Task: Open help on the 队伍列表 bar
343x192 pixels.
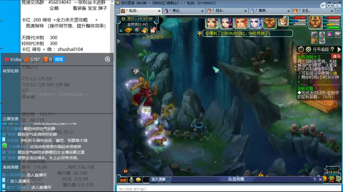Action: tap(315, 179)
